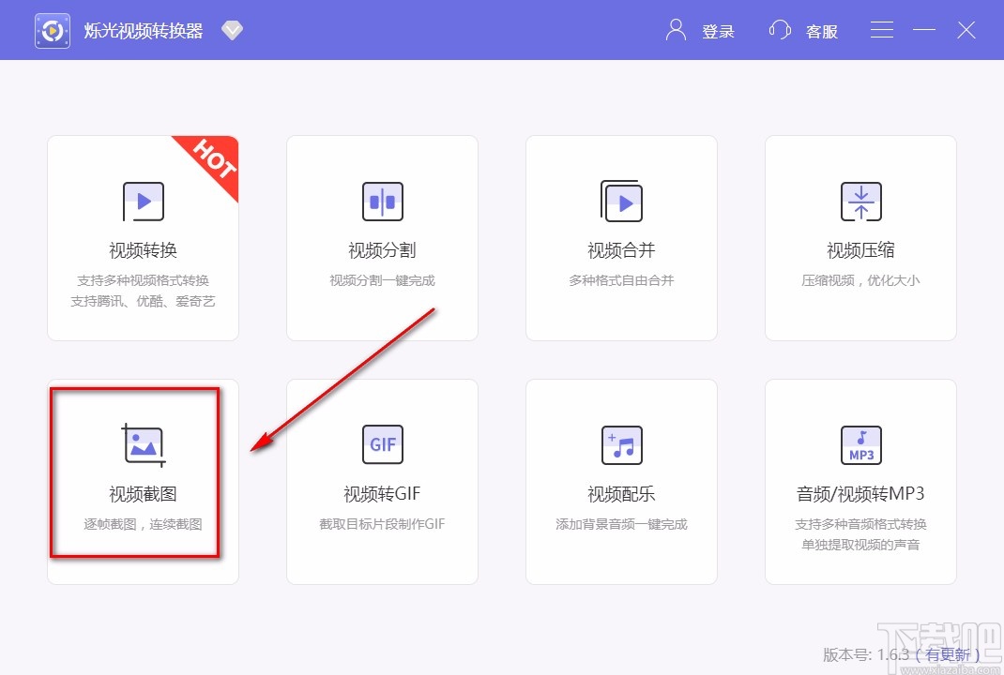Viewport: 1004px width, 675px height.
Task: Open the VIP diamond icon in title bar
Action: click(231, 29)
